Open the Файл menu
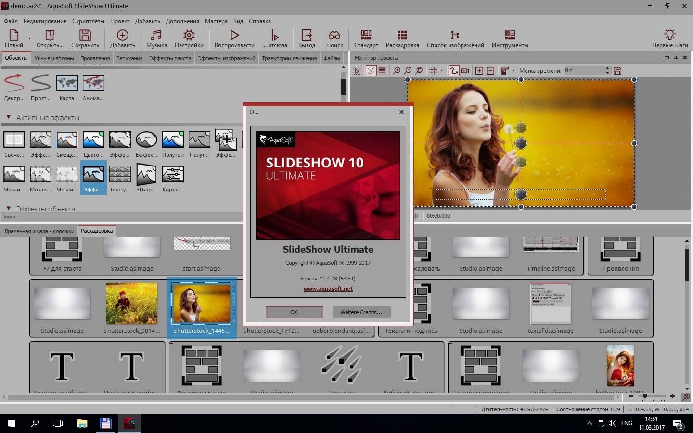Viewport: 693px width, 433px height. (11, 21)
